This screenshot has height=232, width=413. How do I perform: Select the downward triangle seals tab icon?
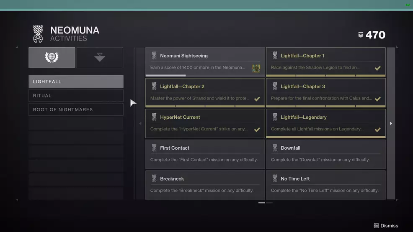click(x=100, y=58)
